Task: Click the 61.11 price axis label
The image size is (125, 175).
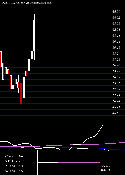Action: coord(116,36)
